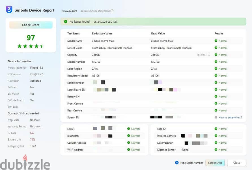Click the Normal check icon for Serial Number
Screen dimensions: 252x170
coord(216,82)
